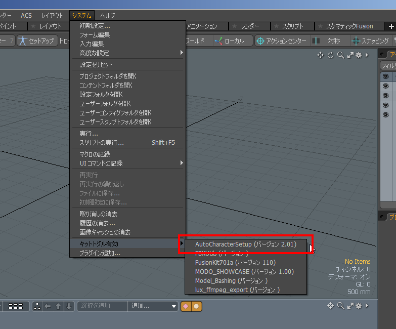
Task: Open the ACS menu
Action: click(x=26, y=16)
